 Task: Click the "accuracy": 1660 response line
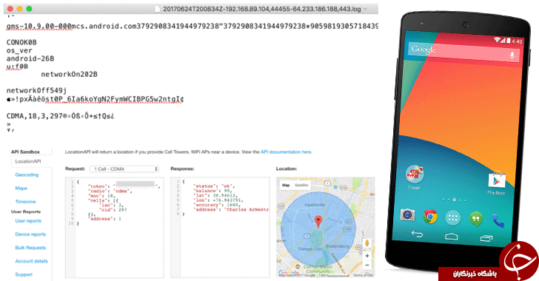tap(217, 205)
